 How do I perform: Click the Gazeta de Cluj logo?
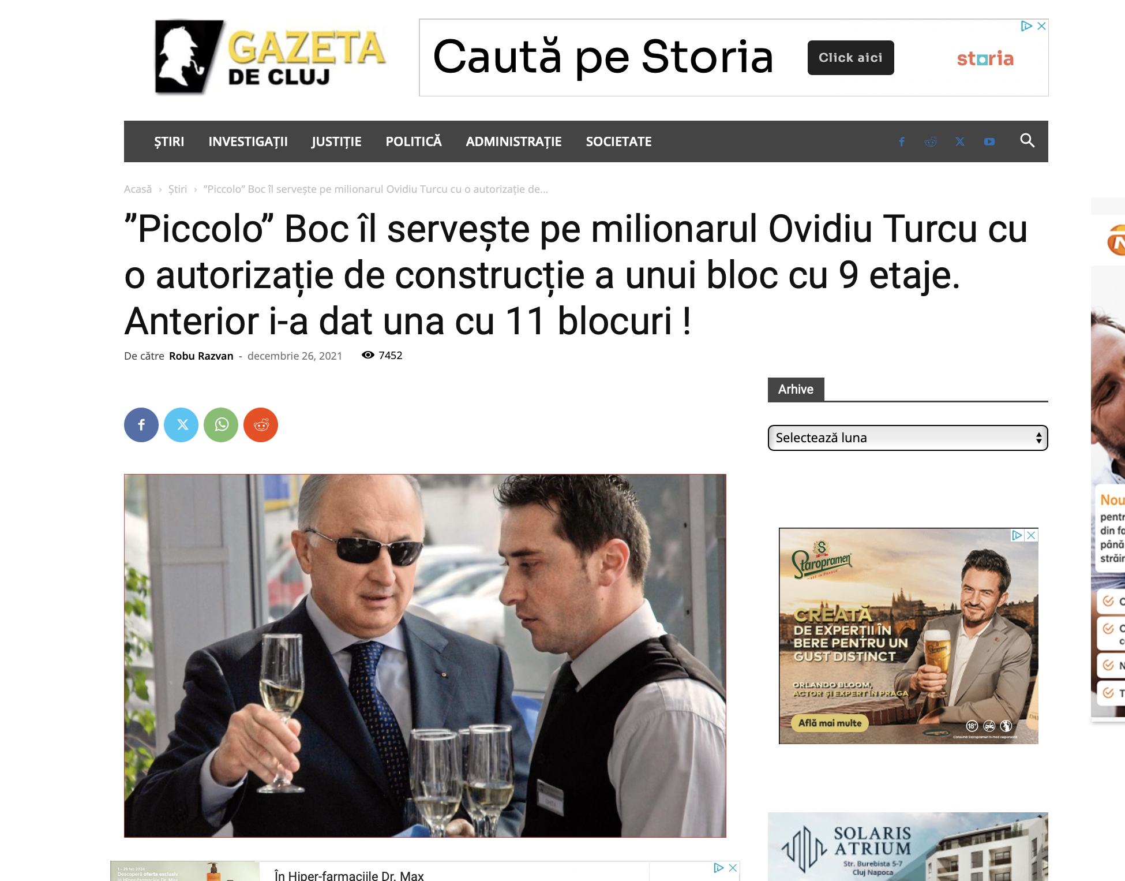click(x=269, y=57)
